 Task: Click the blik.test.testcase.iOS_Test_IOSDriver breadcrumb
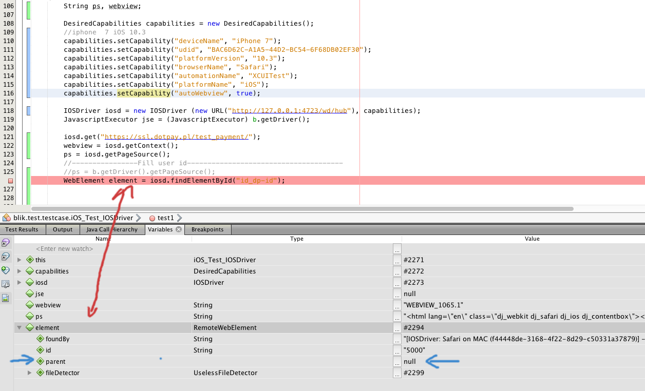pyautogui.click(x=73, y=218)
